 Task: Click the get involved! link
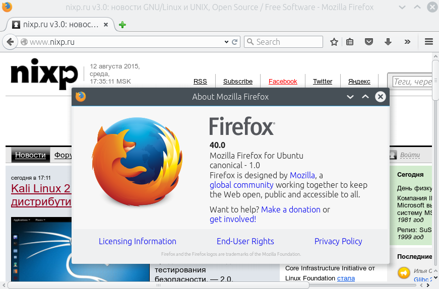click(233, 219)
